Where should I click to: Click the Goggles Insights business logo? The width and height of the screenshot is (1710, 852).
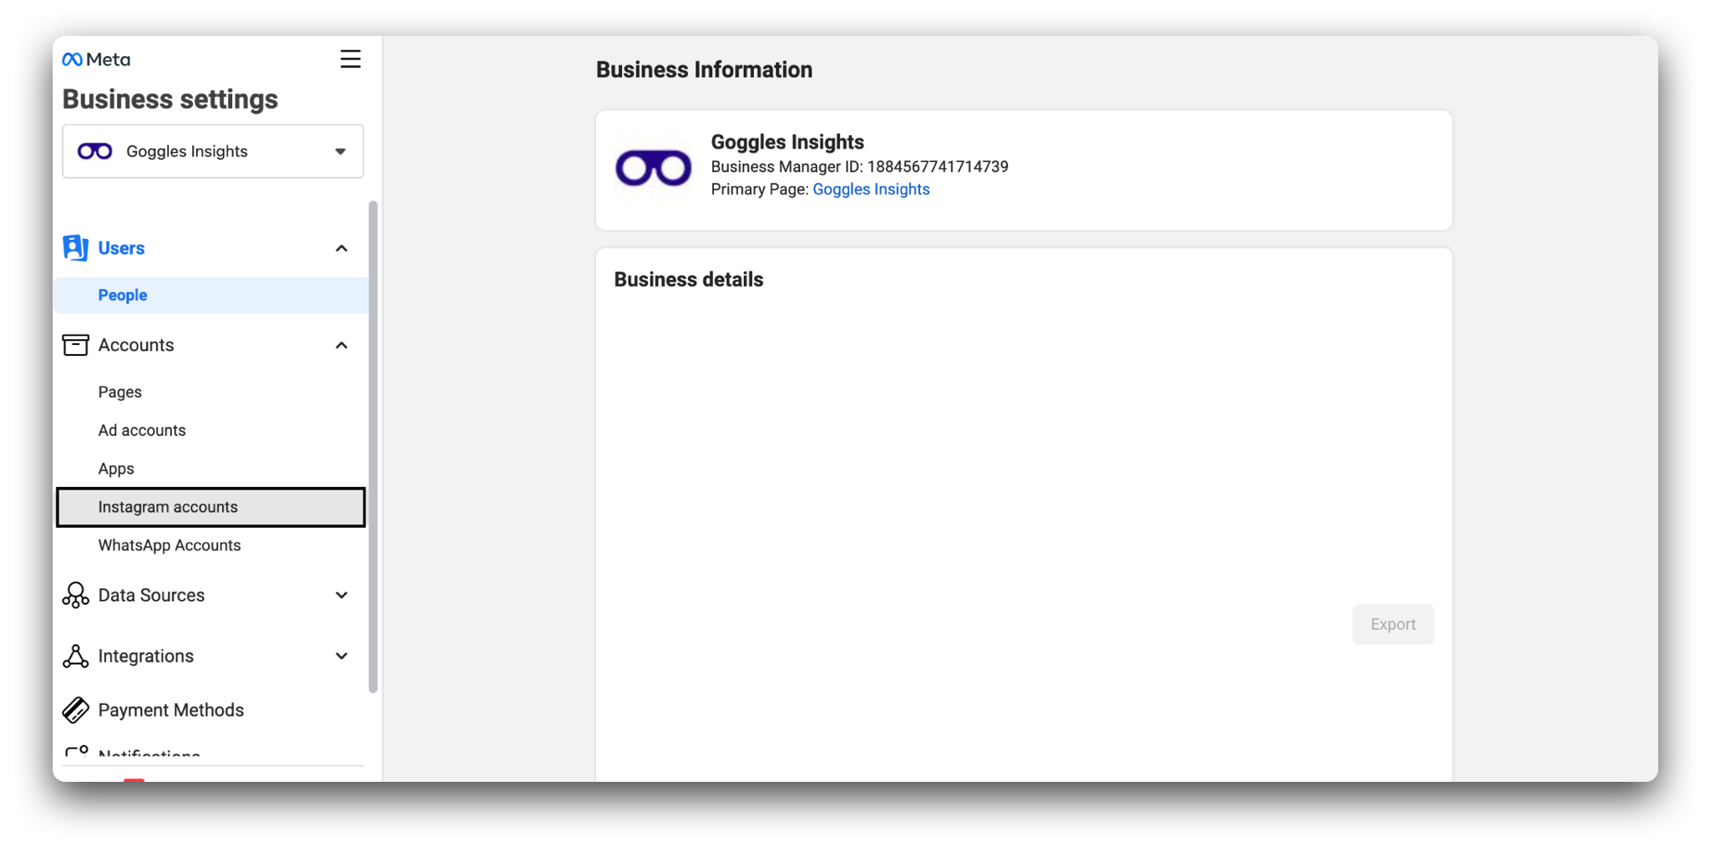[653, 169]
